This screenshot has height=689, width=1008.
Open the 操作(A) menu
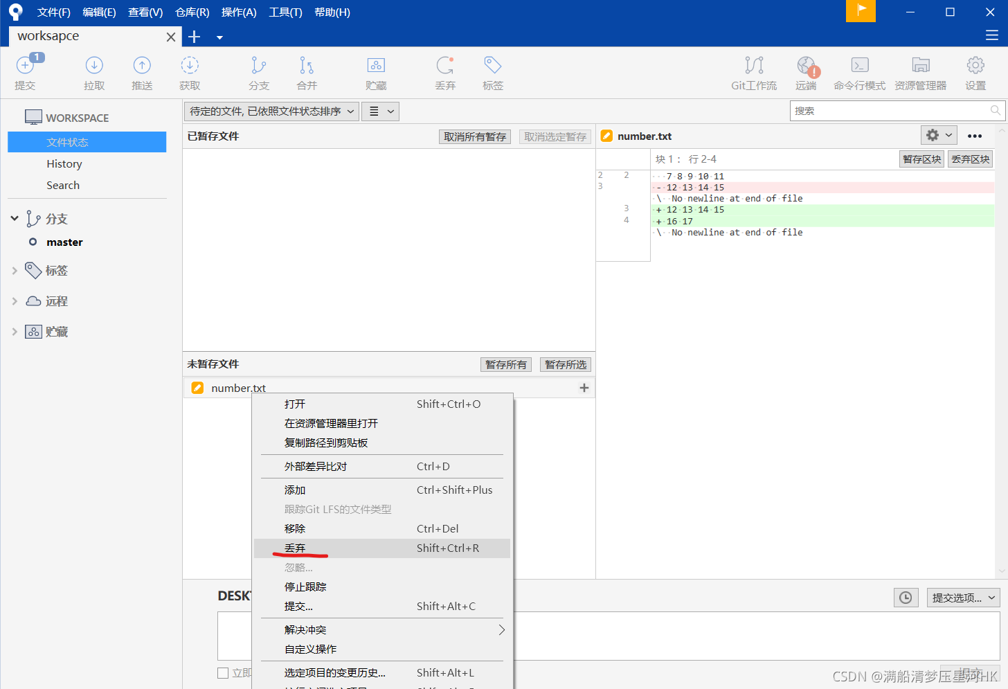[239, 12]
